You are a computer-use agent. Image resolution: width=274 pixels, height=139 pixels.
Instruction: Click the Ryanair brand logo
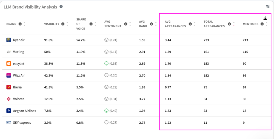8,40
